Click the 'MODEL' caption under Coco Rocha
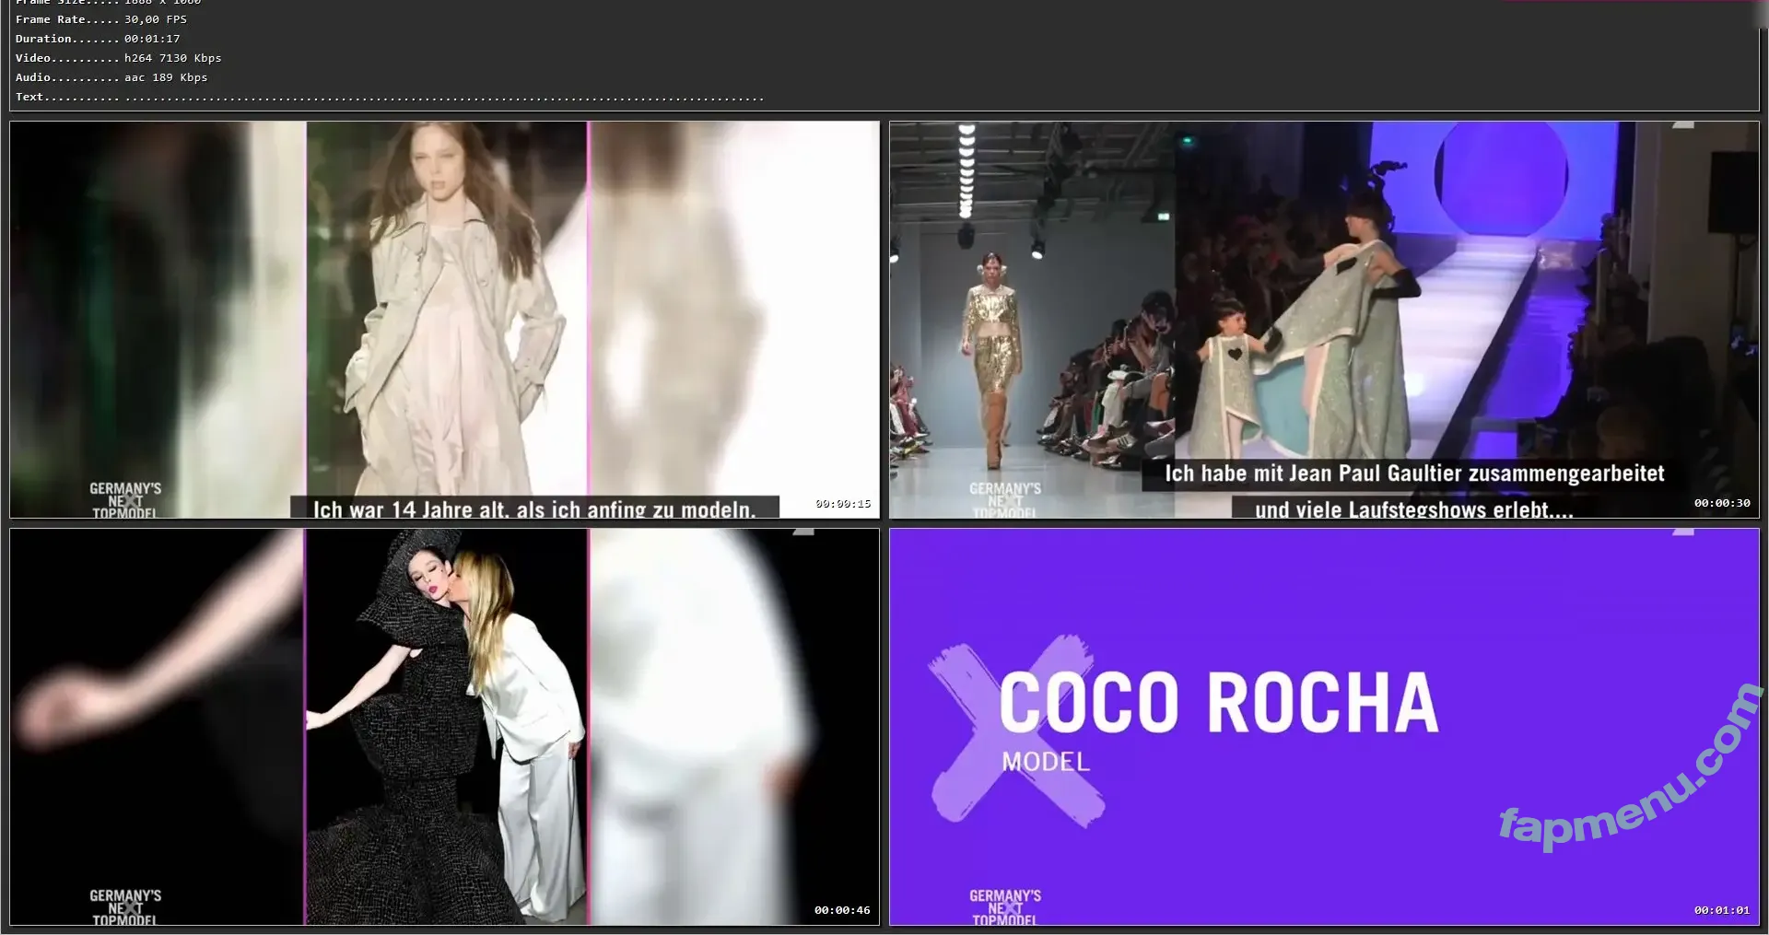This screenshot has height=935, width=1769. click(1046, 762)
